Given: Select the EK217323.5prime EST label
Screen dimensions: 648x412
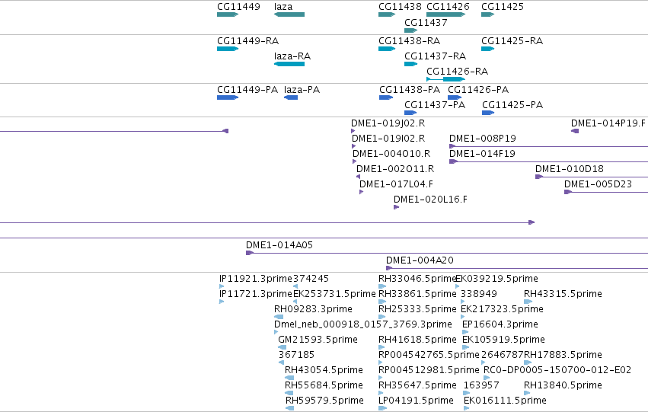Looking at the screenshot, I should 502,309.
